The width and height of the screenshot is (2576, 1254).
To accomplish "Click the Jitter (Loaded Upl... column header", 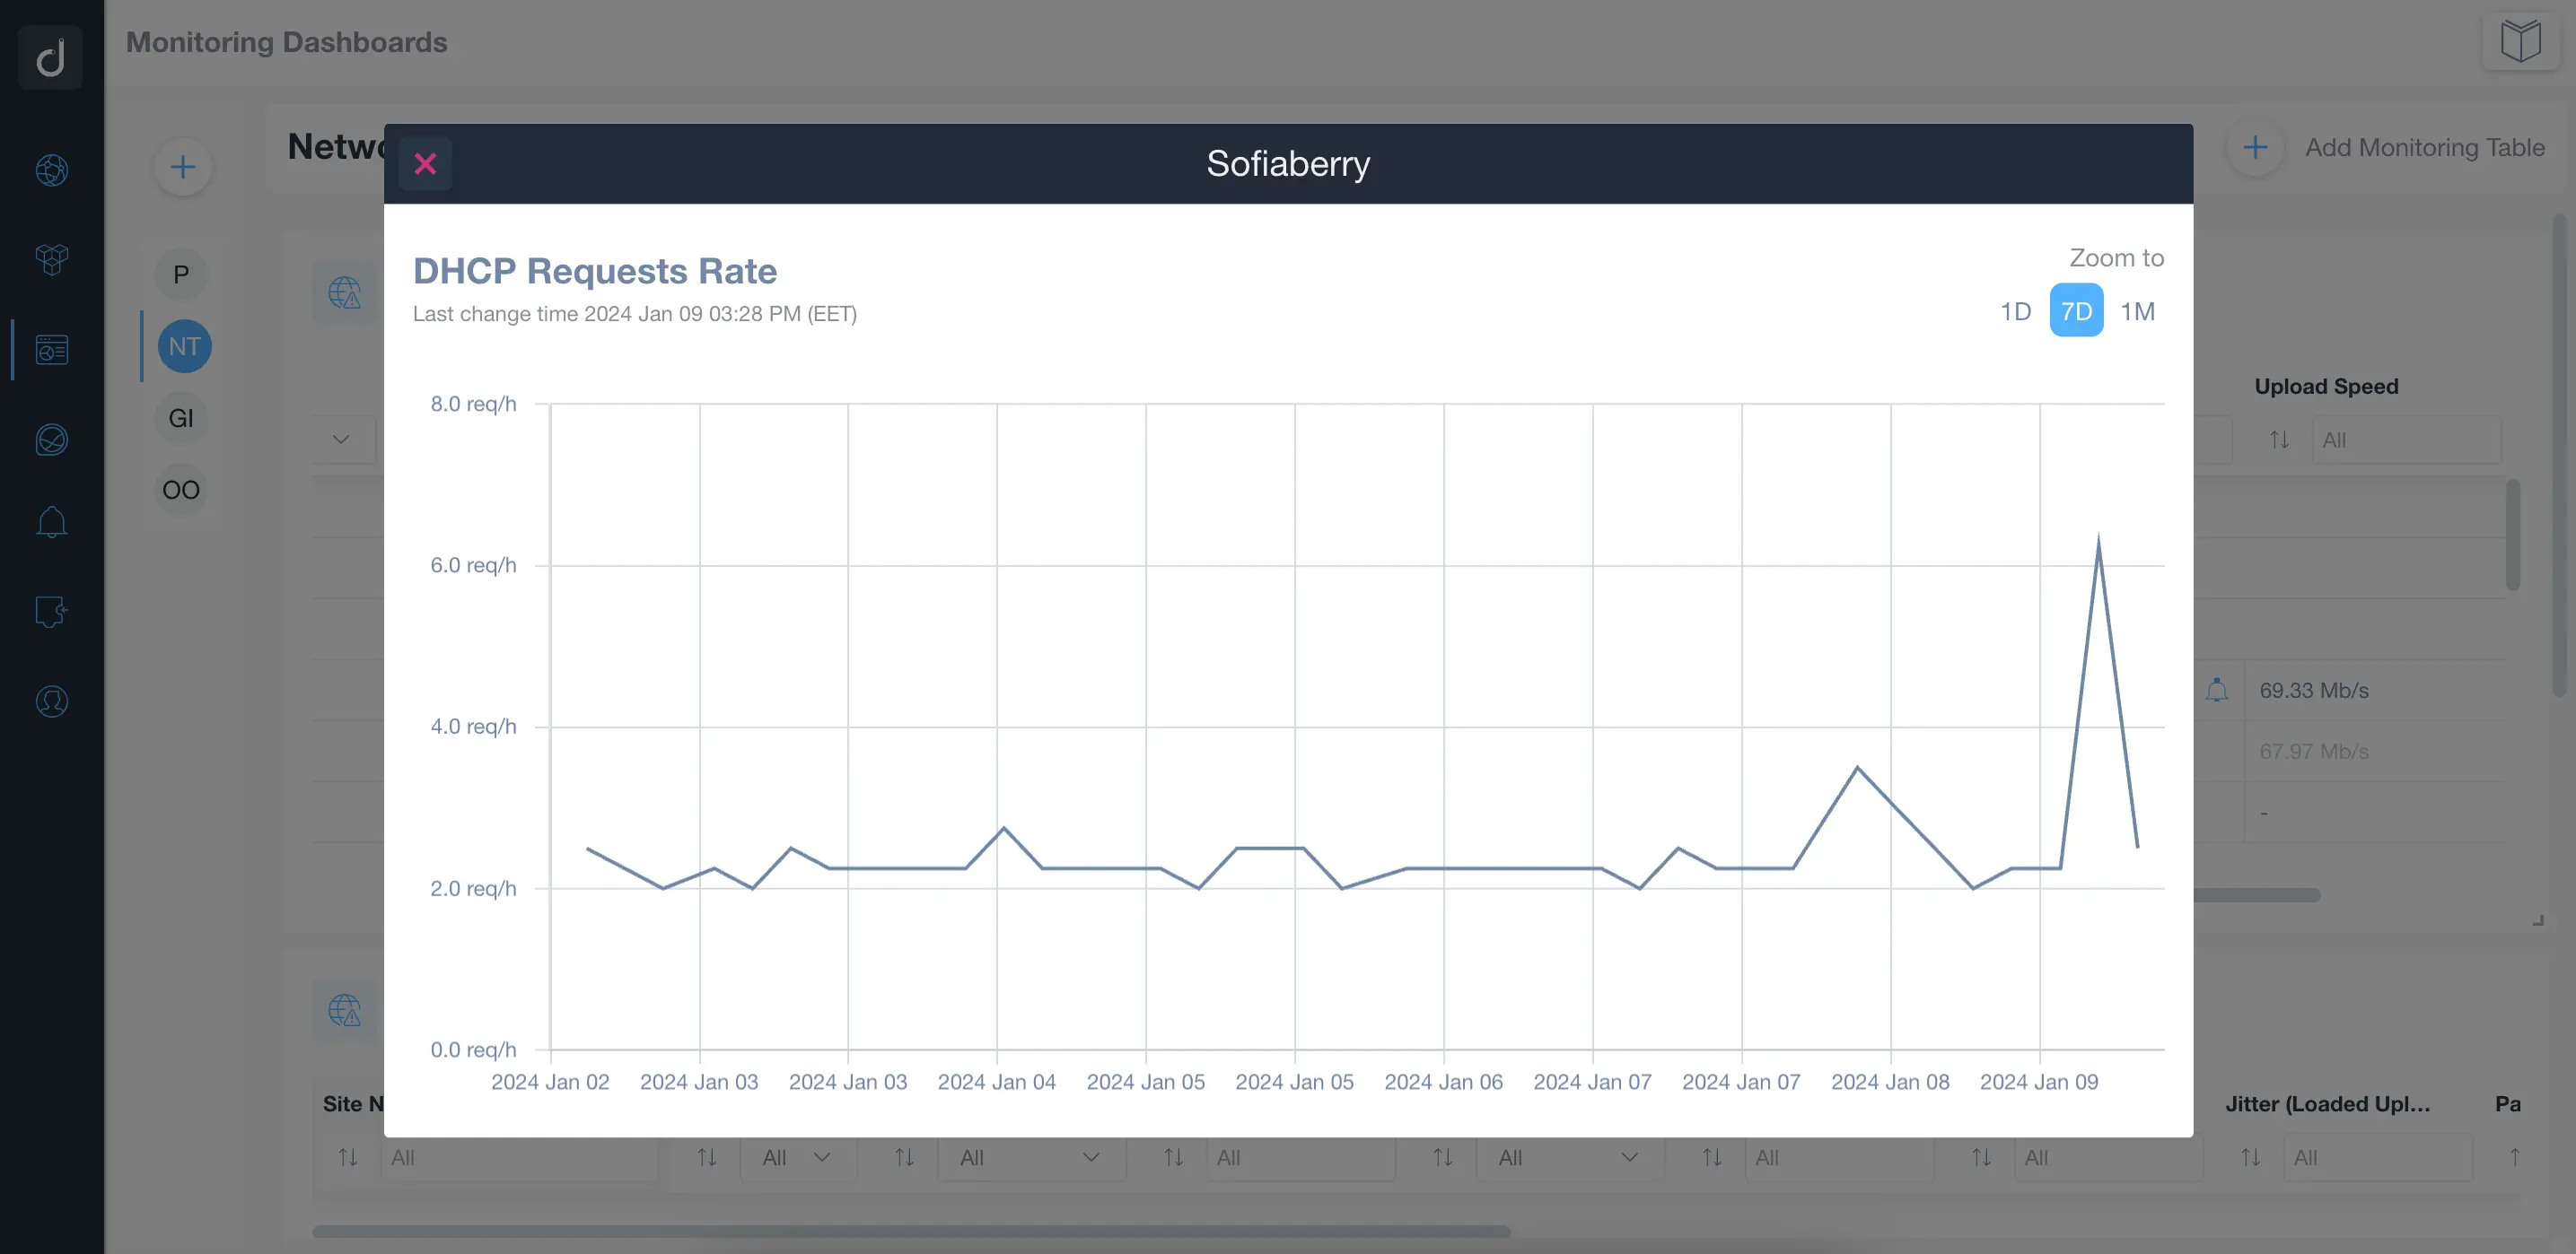I will coord(2327,1104).
